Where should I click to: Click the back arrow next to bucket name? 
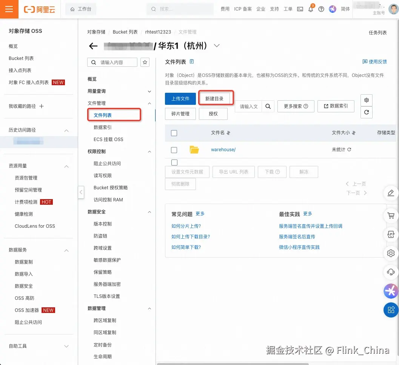click(x=93, y=46)
